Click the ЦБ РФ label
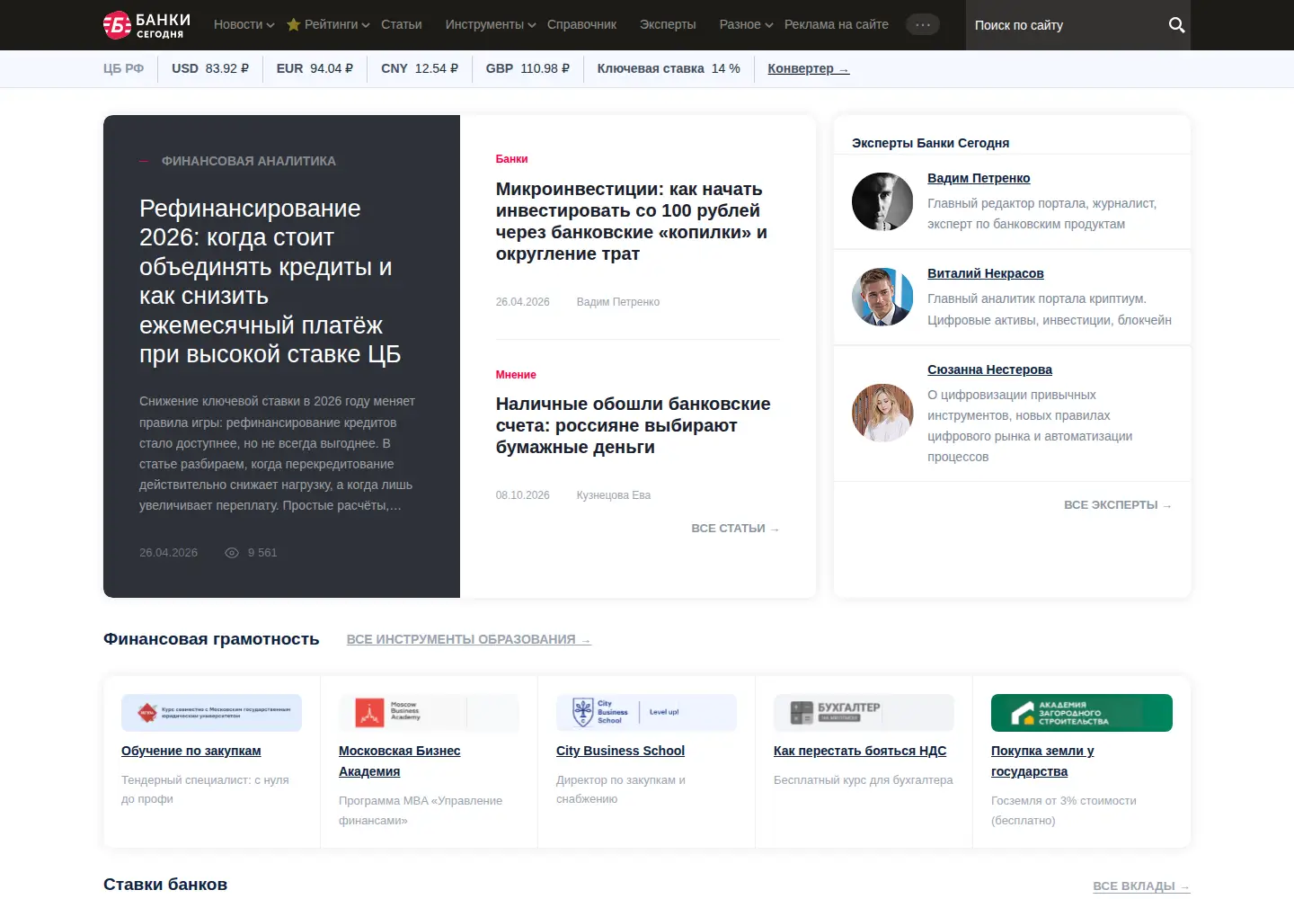Viewport: 1294px width, 899px height. pos(123,68)
